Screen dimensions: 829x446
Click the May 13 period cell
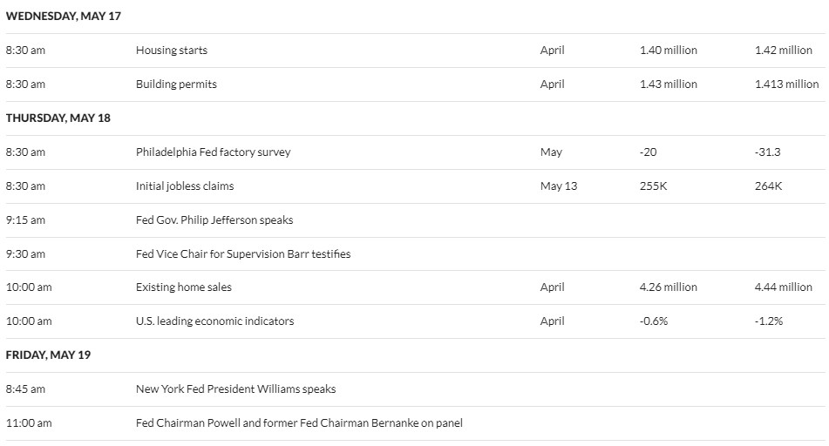[559, 186]
